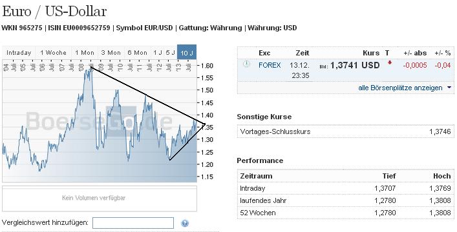Select the 1 Woche chart tab
Image resolution: width=457 pixels, height=232 pixels.
pos(54,53)
